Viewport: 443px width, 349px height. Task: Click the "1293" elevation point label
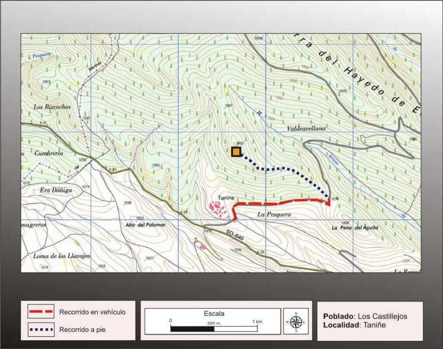coord(156,165)
